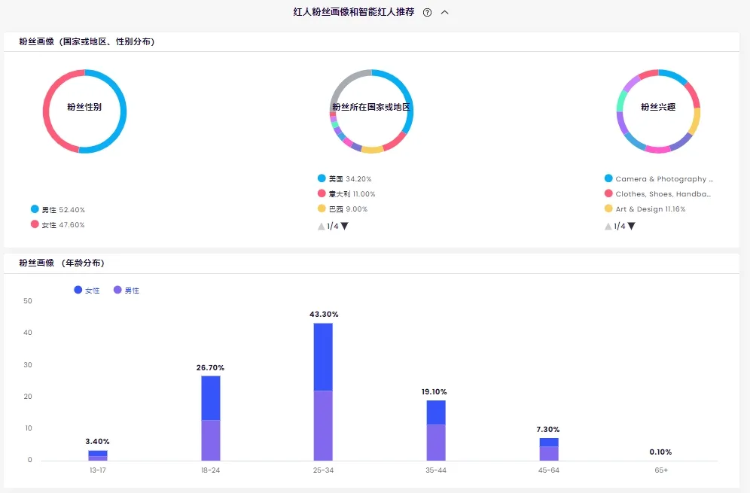This screenshot has width=750, height=493.
Task: Click the 26.70% bar label
Action: click(x=210, y=368)
